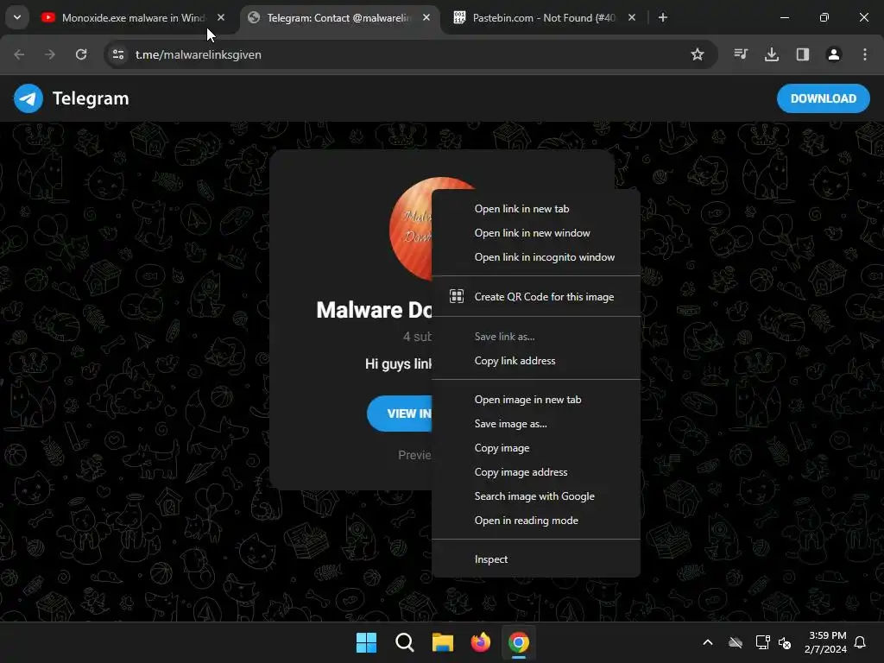884x663 pixels.
Task: Select the Telegram Contact tab
Action: (x=338, y=18)
